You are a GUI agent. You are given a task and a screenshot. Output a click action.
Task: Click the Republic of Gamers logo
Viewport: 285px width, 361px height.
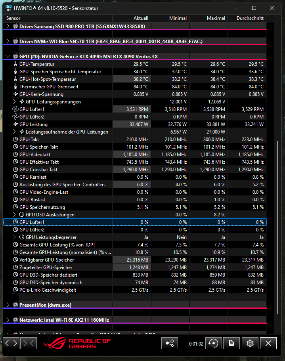click(77, 343)
